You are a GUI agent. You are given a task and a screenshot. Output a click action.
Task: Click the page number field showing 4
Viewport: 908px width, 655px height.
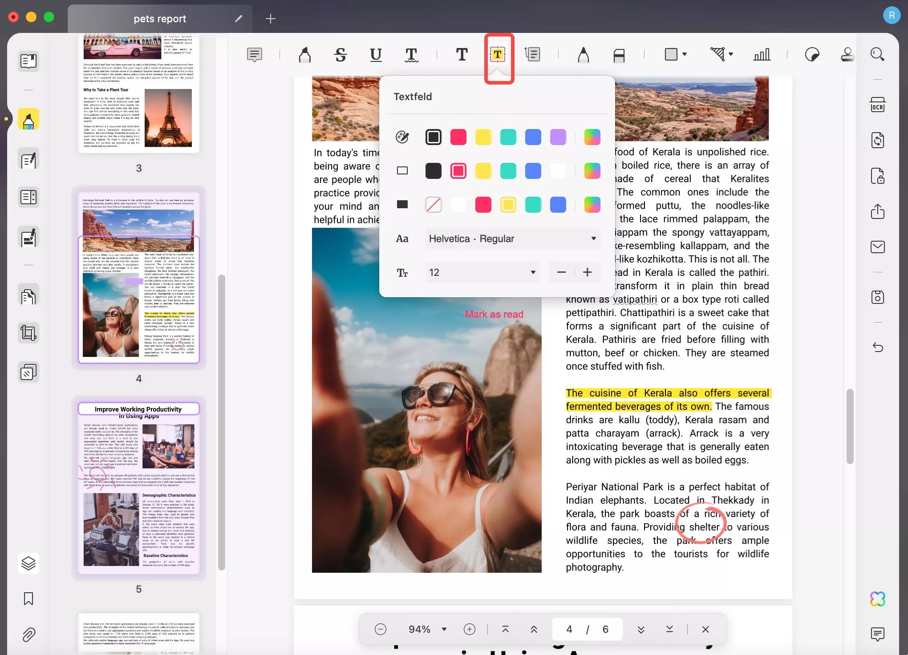pyautogui.click(x=569, y=629)
